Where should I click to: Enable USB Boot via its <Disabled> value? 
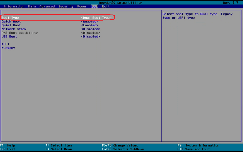pos(90,36)
